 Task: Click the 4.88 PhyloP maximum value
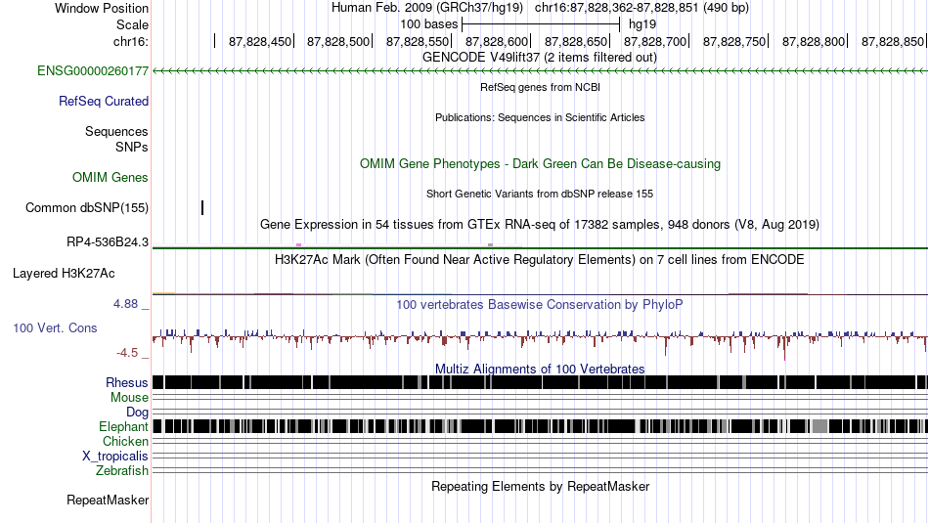[125, 304]
